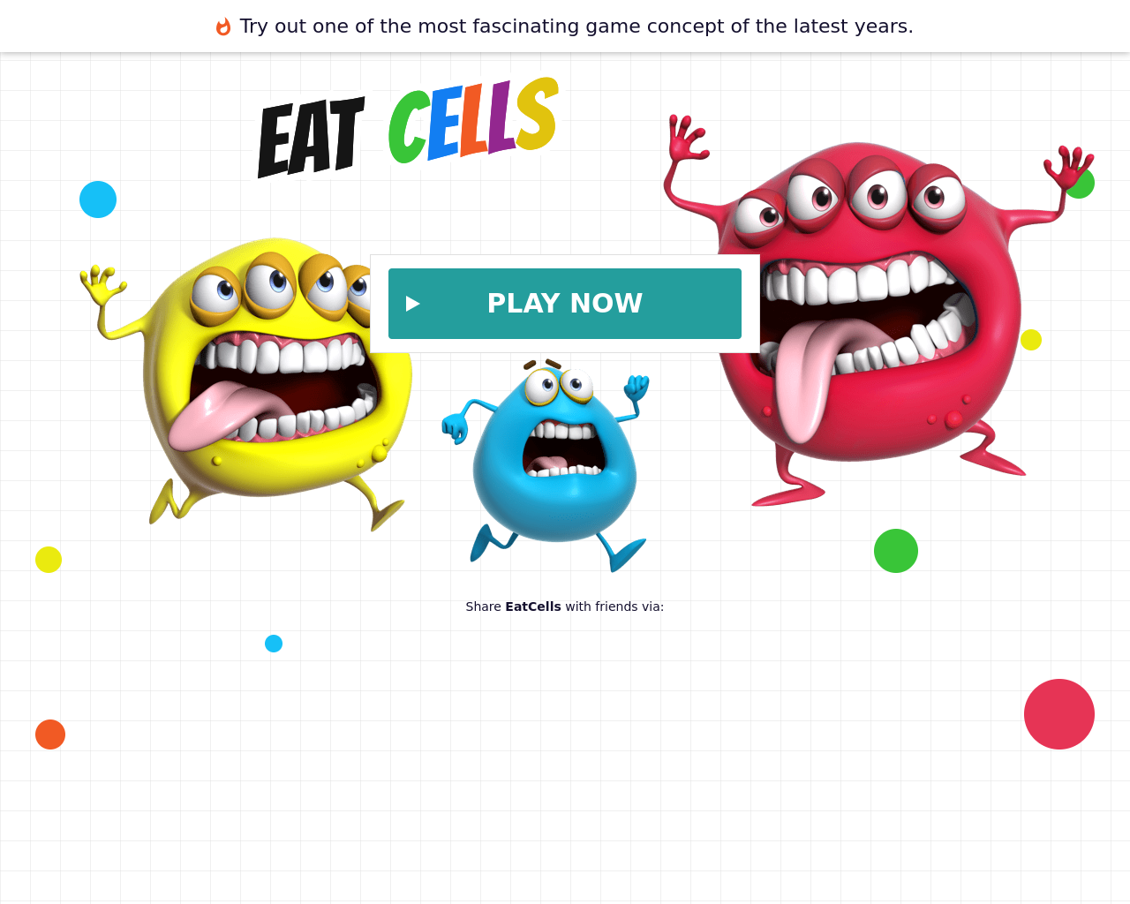Click the PLAY NOW button

point(565,304)
